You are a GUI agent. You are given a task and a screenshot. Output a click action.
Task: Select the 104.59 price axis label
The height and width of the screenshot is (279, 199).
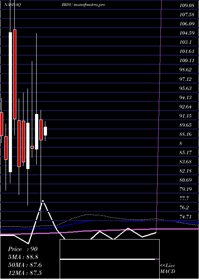(187, 33)
